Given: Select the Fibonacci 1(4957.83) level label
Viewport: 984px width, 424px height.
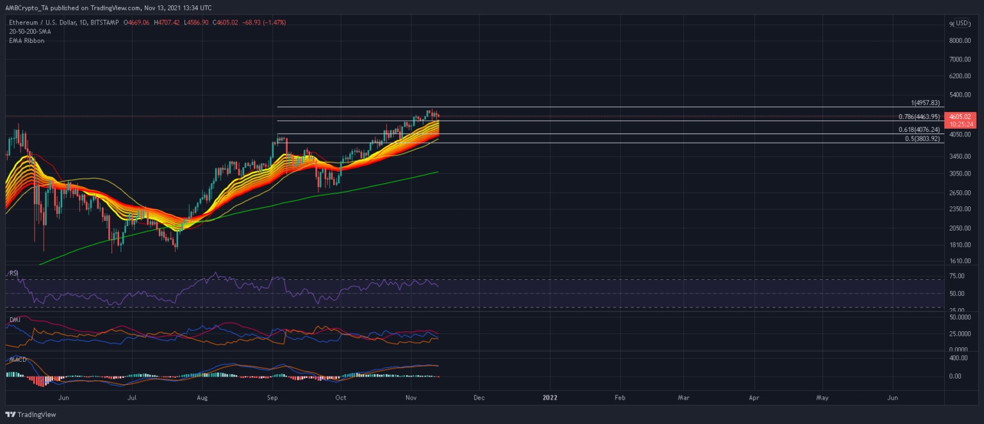Looking at the screenshot, I should [925, 103].
